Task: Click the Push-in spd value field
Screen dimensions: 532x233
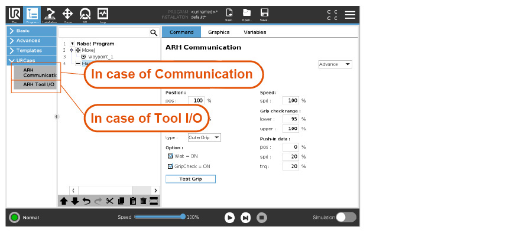Action: pos(291,157)
